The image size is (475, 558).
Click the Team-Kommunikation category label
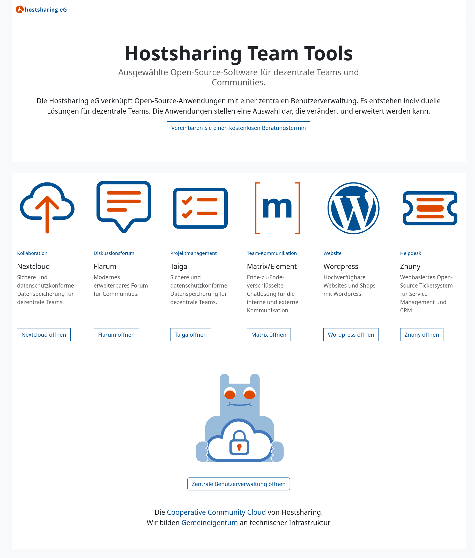click(272, 253)
